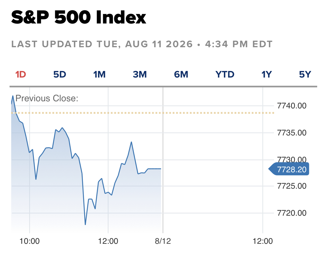This screenshot has width=330, height=261.
Task: Click the dotted previous close line
Action: [x=142, y=113]
